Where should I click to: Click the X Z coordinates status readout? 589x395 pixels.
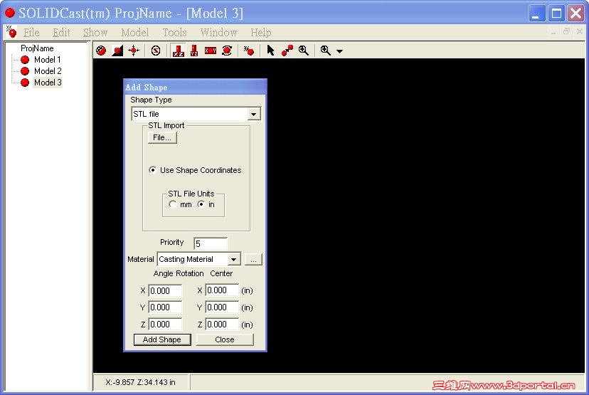140,382
